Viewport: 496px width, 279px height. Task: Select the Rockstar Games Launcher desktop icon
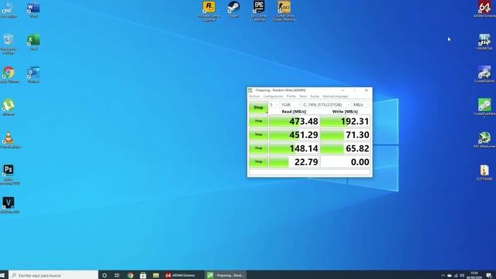pos(208,11)
